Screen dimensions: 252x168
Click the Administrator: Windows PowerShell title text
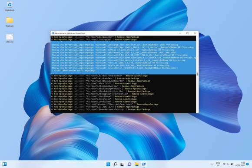(70, 33)
